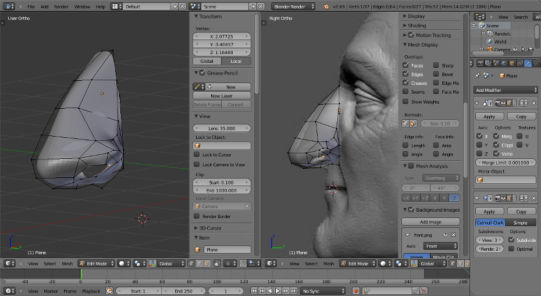Click the New Layer grease pencil button
This screenshot has height=296, width=541.
click(x=222, y=96)
